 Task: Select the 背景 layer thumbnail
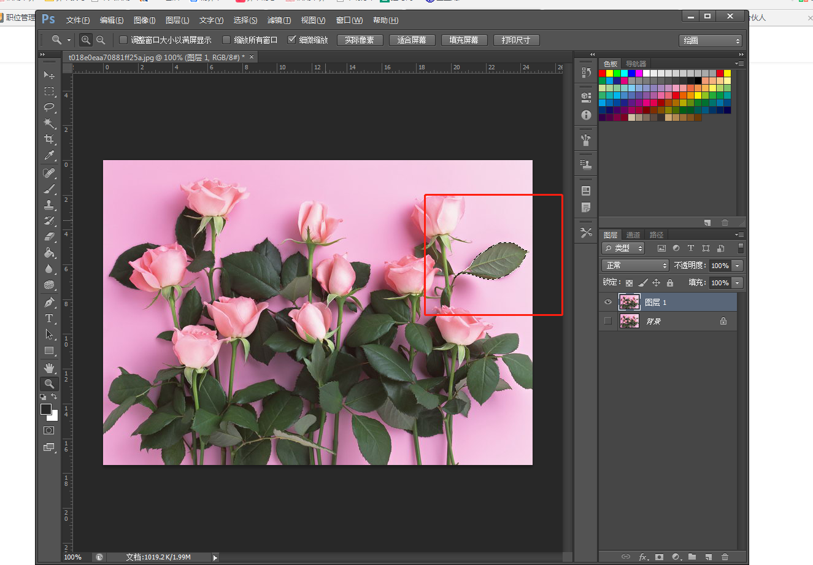630,321
